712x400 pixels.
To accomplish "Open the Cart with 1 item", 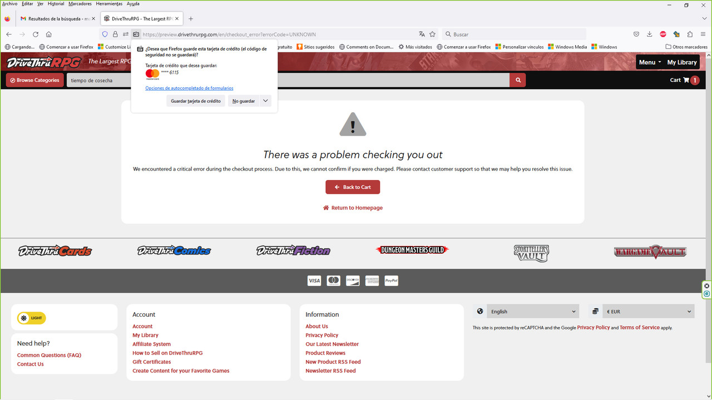I will pos(684,80).
